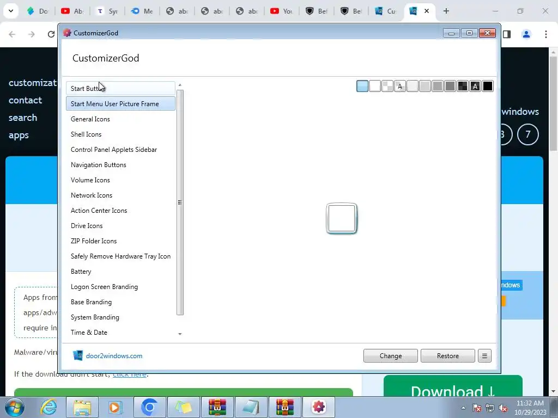Screen dimensions: 558x418
Task: Click the browser reload button
Action: click(51, 34)
